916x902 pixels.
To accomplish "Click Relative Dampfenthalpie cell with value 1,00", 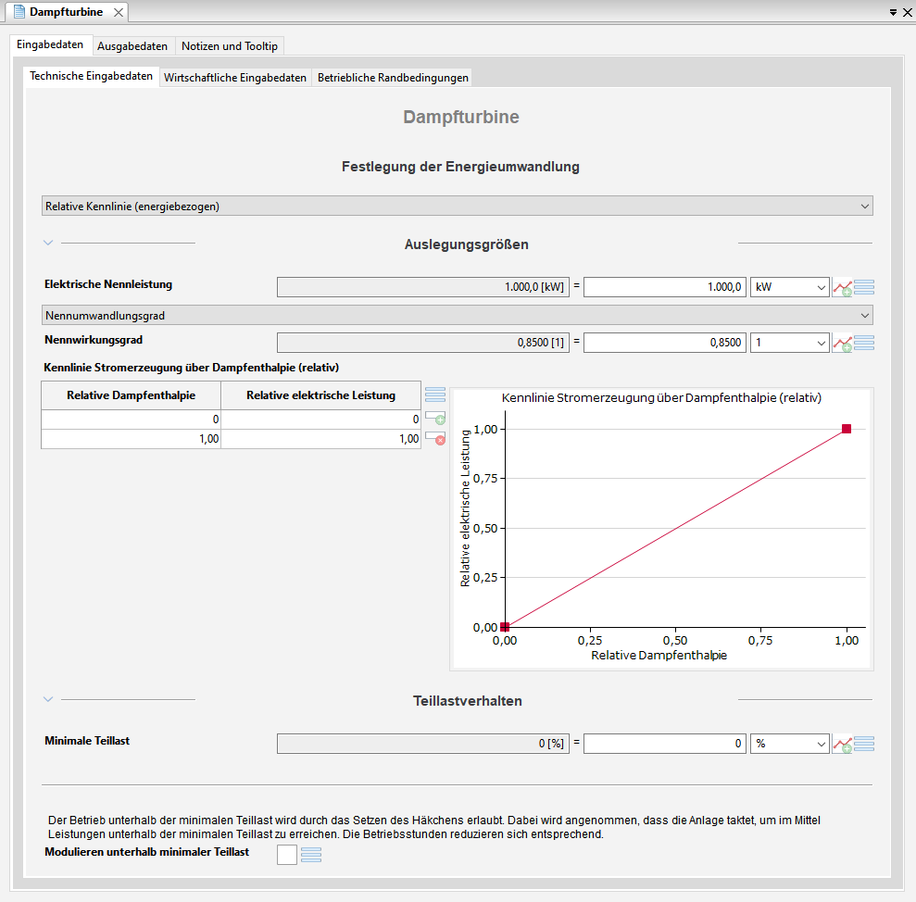I will pyautogui.click(x=131, y=439).
